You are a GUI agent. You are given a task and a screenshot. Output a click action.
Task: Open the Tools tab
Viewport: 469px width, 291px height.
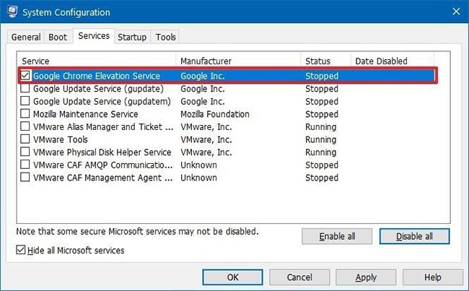165,37
